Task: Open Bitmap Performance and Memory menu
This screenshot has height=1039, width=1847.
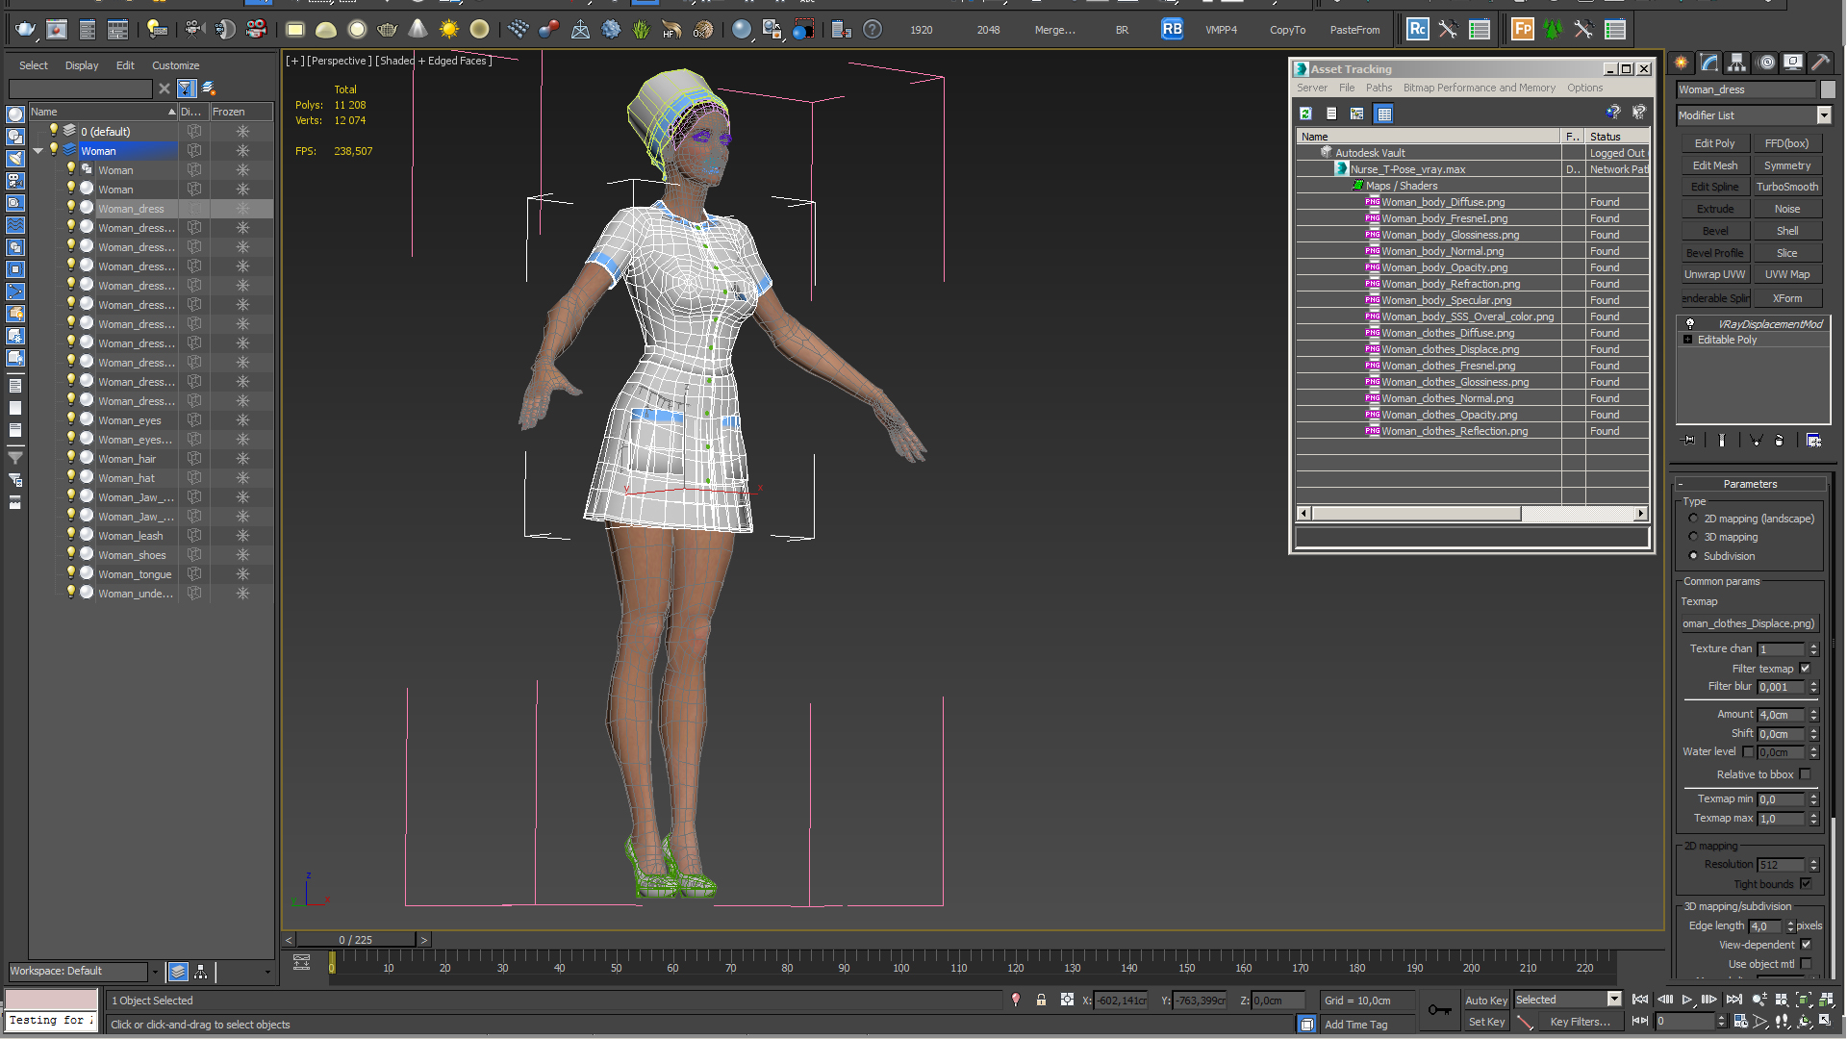Action: click(1479, 88)
